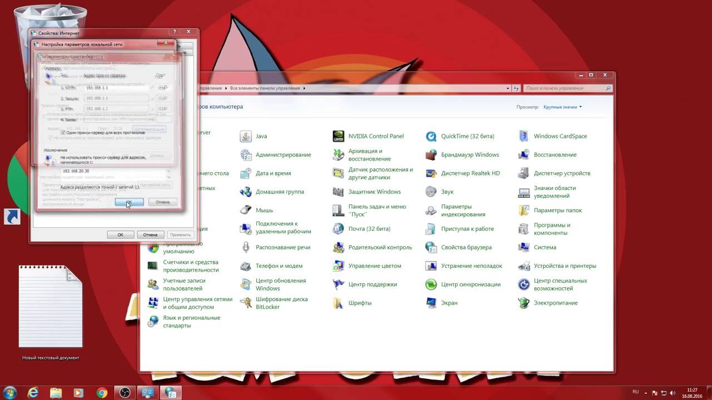Open Родительский контроль item

click(372, 247)
